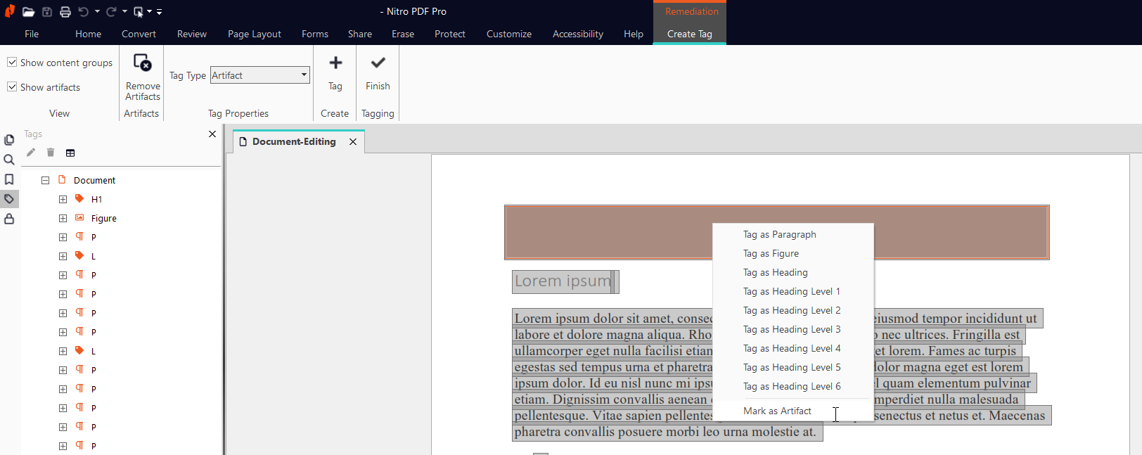Uncheck Show content groups
Image resolution: width=1142 pixels, height=455 pixels.
click(x=12, y=63)
